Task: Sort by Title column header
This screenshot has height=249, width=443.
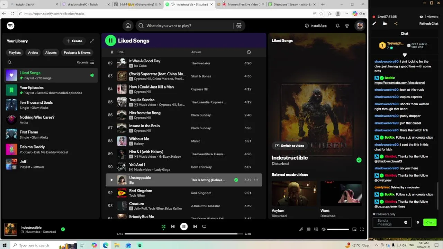Action: point(120,52)
